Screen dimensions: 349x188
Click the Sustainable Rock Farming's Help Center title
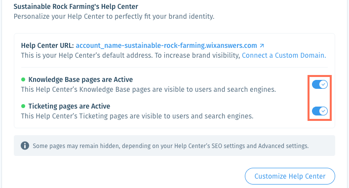click(76, 6)
